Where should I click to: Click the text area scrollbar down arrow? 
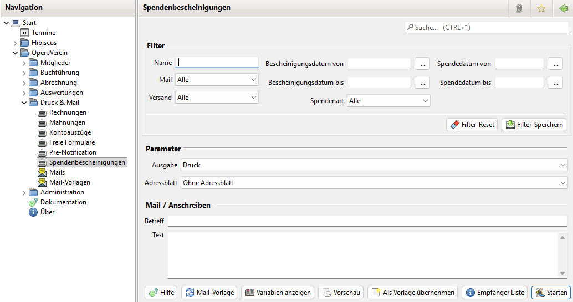(562, 273)
